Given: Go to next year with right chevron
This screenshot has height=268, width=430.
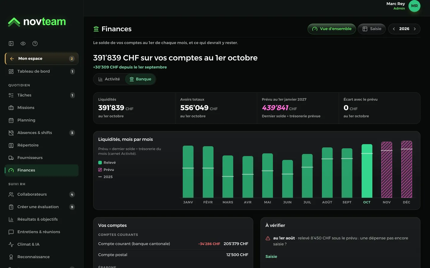Looking at the screenshot, I should [x=414, y=29].
